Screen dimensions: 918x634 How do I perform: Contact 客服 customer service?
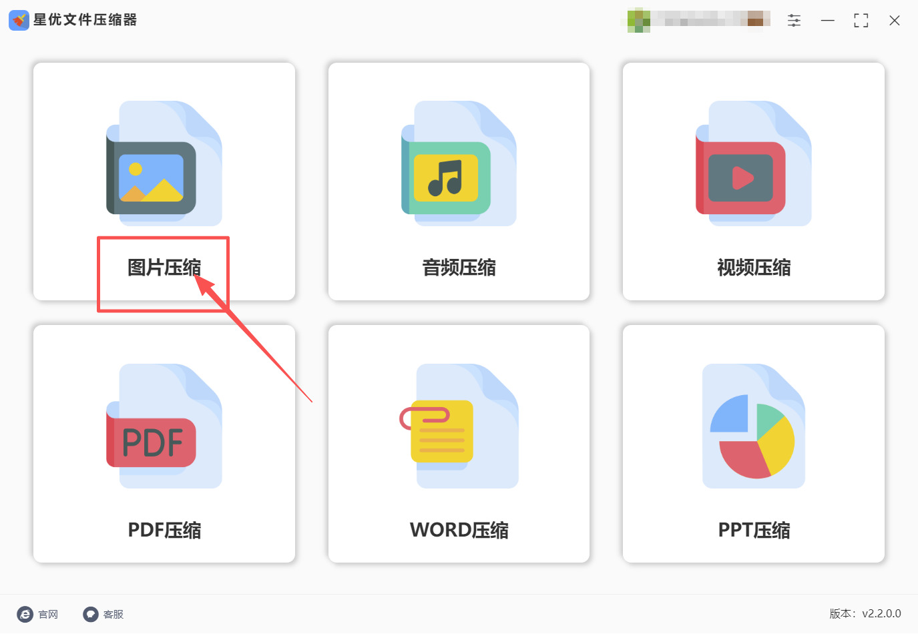point(103,614)
